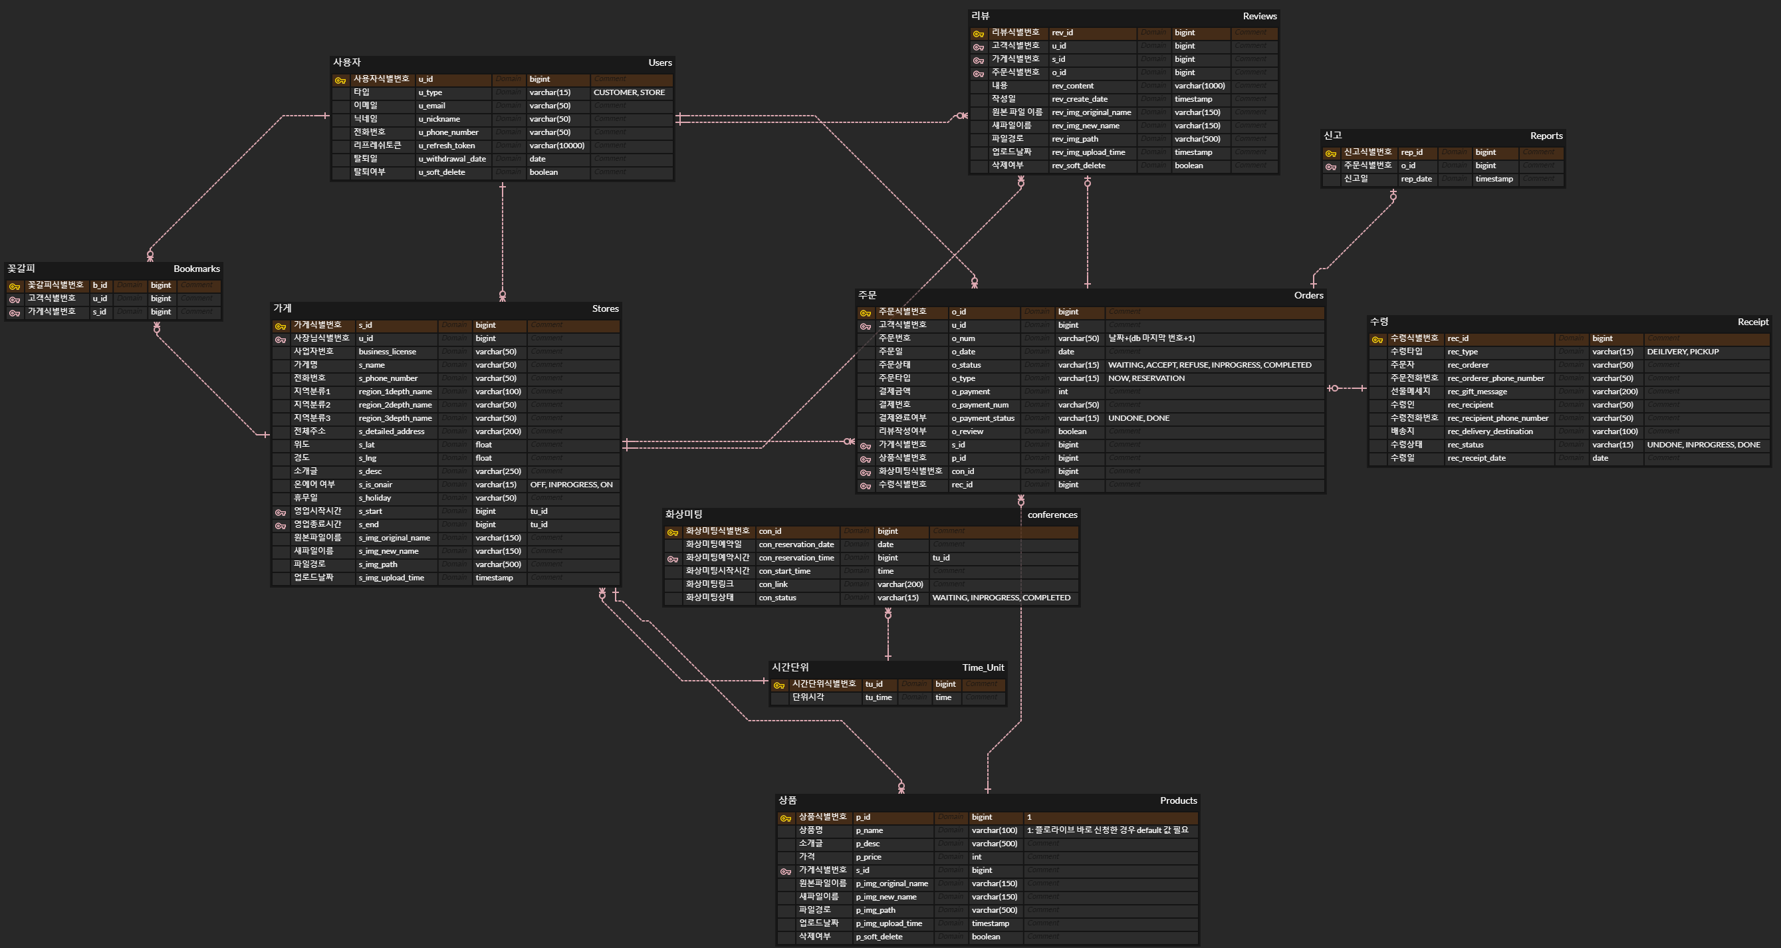Viewport: 1781px width, 948px height.
Task: Select the foreign key icon on con_reservation_time row
Action: 673,558
